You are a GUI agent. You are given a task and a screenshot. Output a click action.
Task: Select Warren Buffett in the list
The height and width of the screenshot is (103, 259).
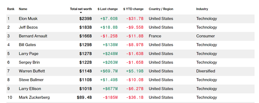pyautogui.click(x=32, y=71)
